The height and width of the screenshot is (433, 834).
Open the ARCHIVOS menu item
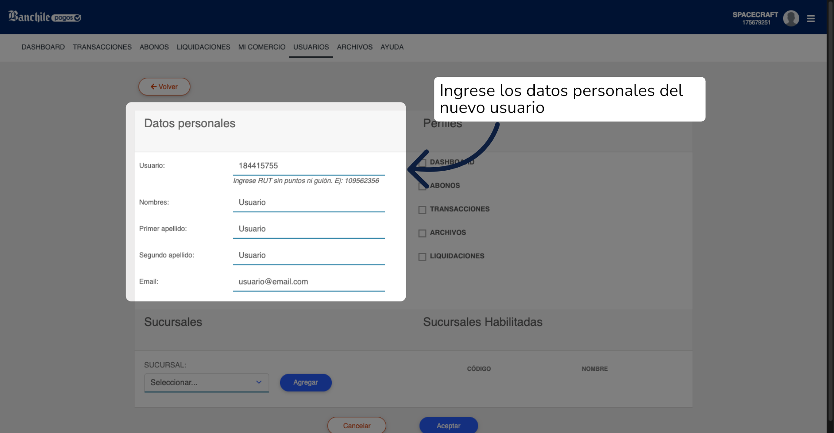pyautogui.click(x=354, y=47)
